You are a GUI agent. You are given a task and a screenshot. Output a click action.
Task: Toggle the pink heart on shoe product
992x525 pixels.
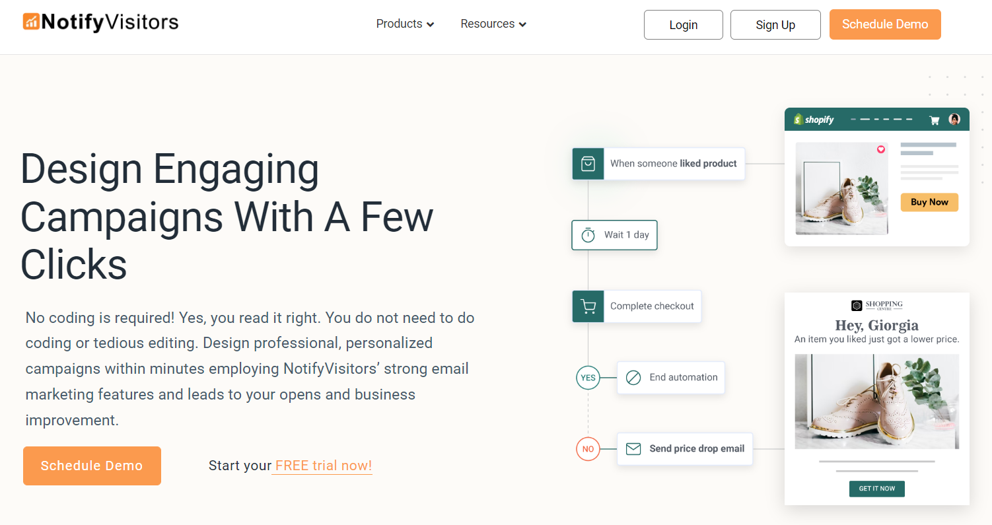[x=880, y=150]
